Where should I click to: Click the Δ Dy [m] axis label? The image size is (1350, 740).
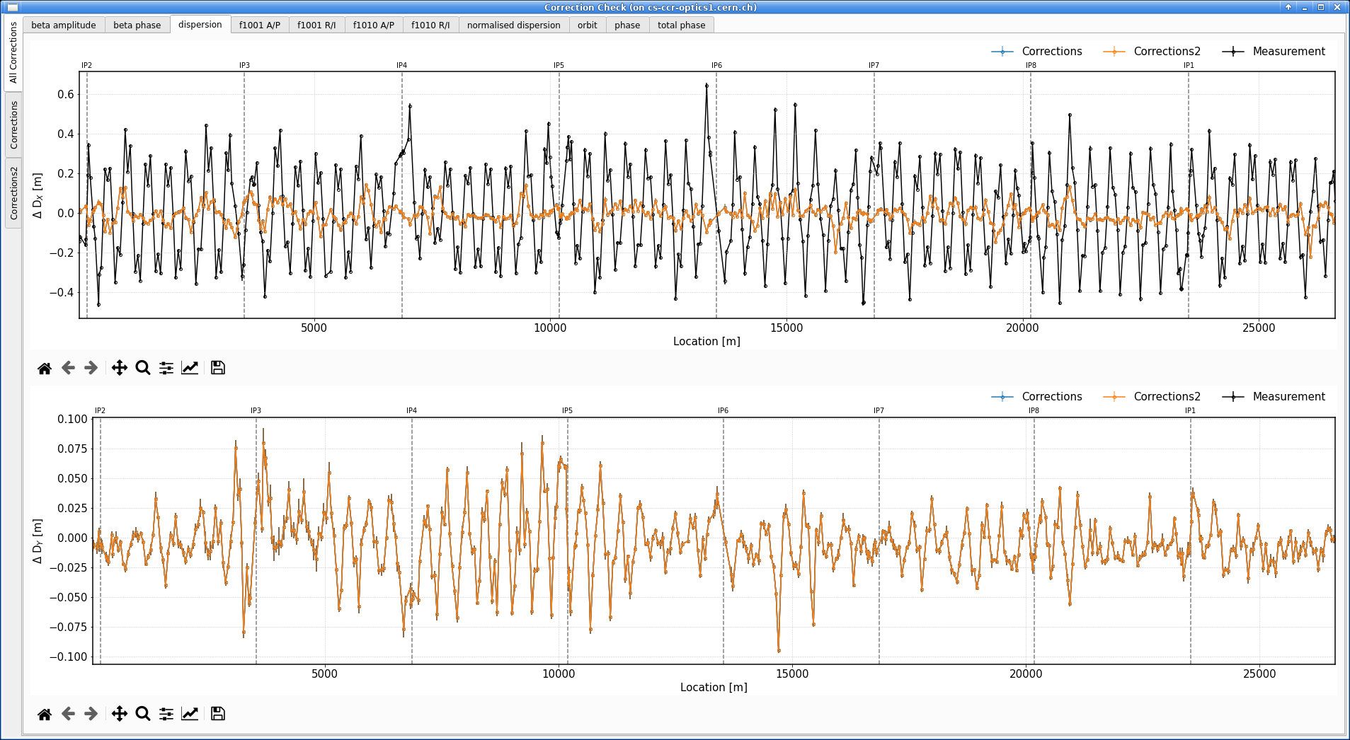point(38,541)
